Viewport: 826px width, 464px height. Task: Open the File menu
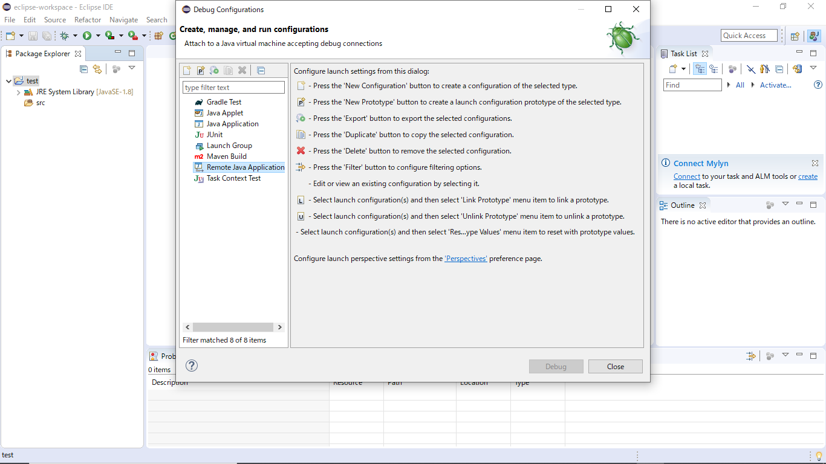pos(10,20)
